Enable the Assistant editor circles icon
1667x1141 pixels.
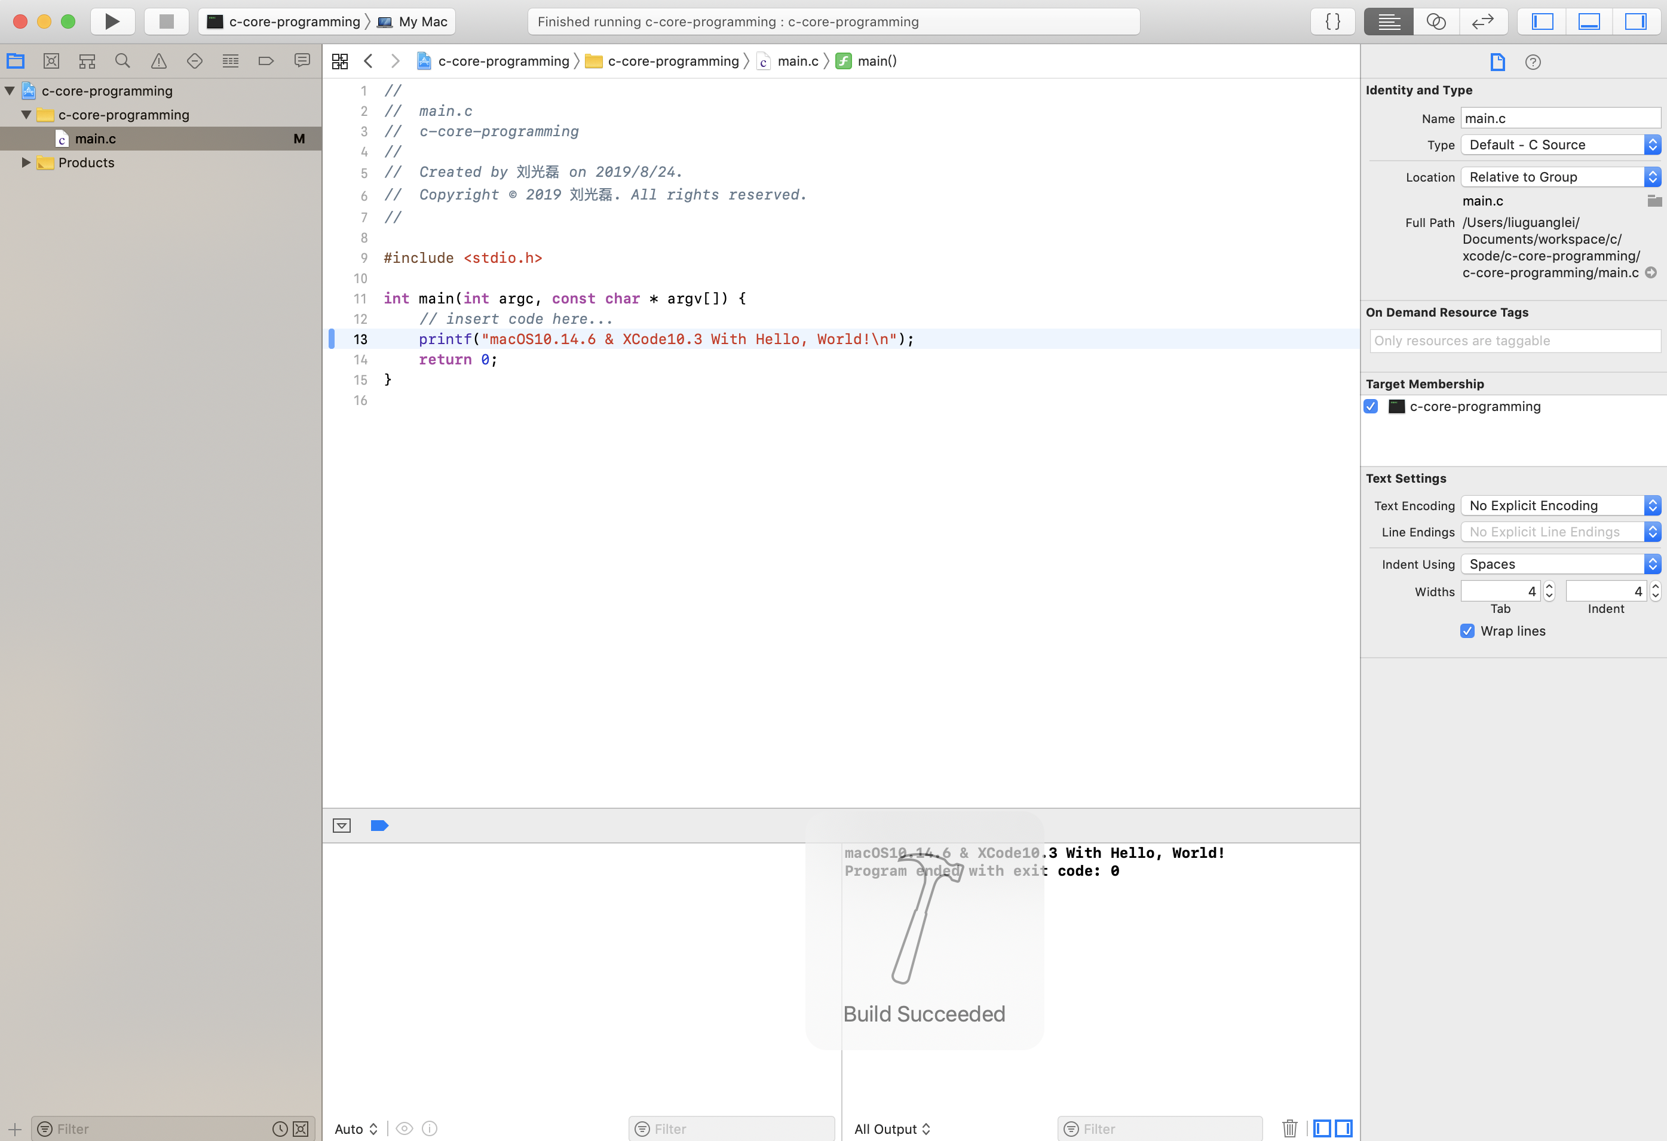[1436, 22]
